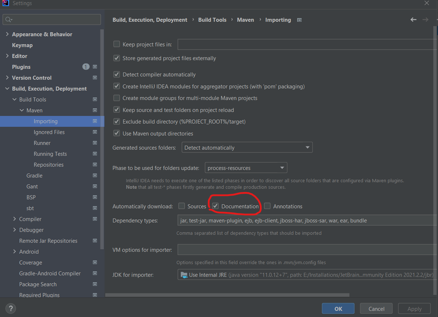The height and width of the screenshot is (317, 438).
Task: Collapse the Maven node
Action: (x=22, y=110)
